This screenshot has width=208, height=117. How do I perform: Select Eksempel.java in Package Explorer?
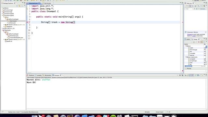(x=14, y=36)
